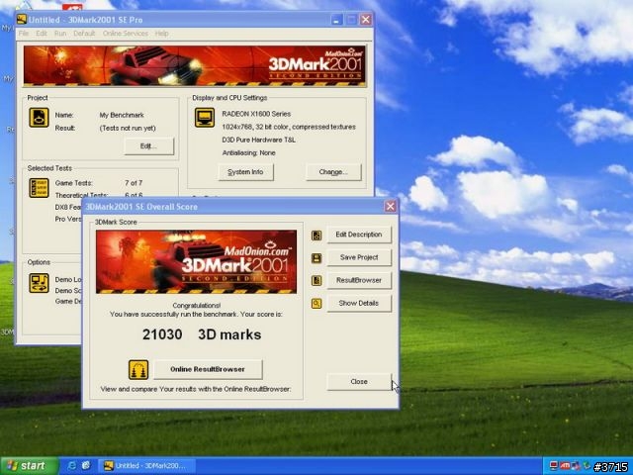Click "(Tests not run yet)" result text

coord(128,128)
